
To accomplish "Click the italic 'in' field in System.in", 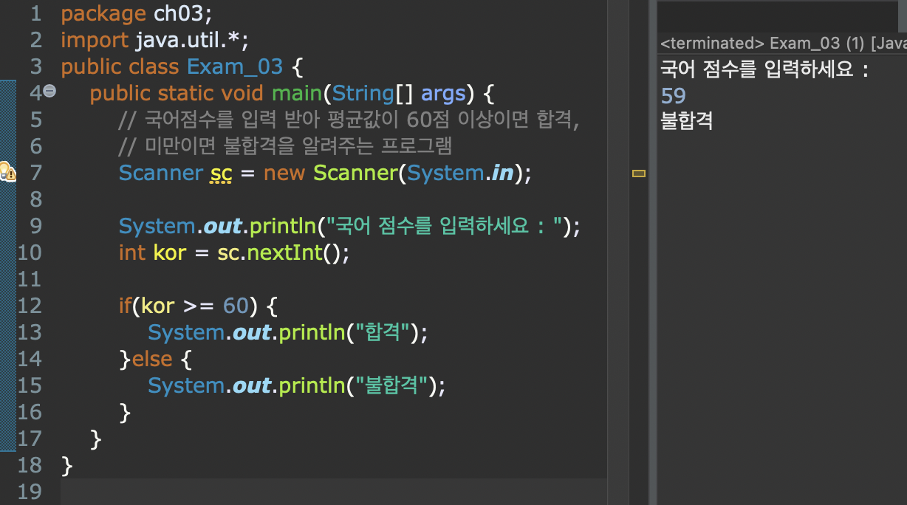I will click(503, 173).
